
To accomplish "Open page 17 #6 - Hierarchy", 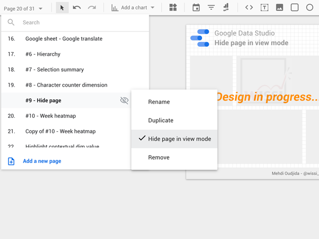I will (75, 54).
